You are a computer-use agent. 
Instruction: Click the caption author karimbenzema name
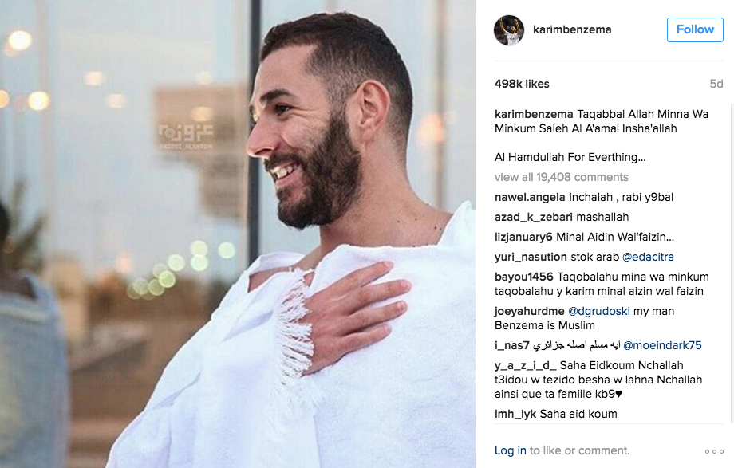[534, 114]
